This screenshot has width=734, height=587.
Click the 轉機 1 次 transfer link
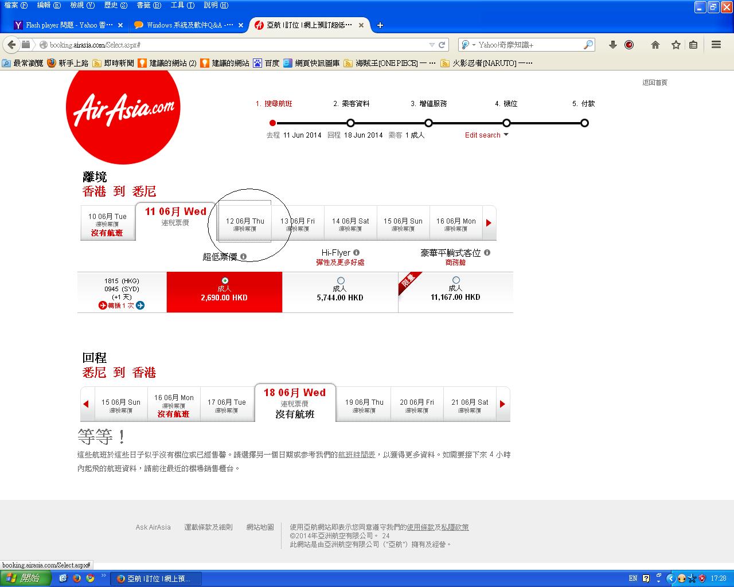click(x=121, y=306)
